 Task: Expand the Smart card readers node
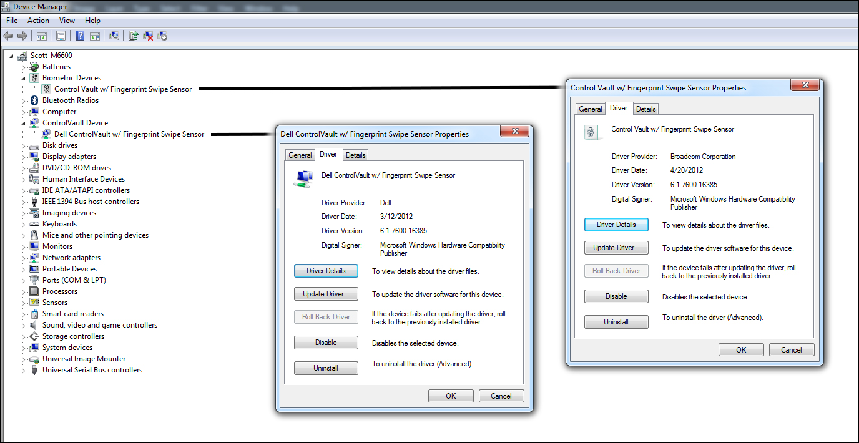tap(24, 314)
